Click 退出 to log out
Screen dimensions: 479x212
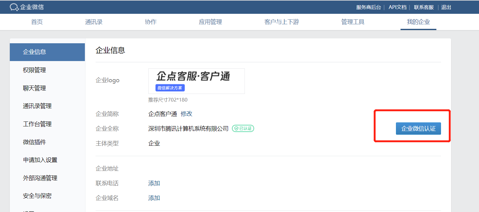(x=446, y=7)
